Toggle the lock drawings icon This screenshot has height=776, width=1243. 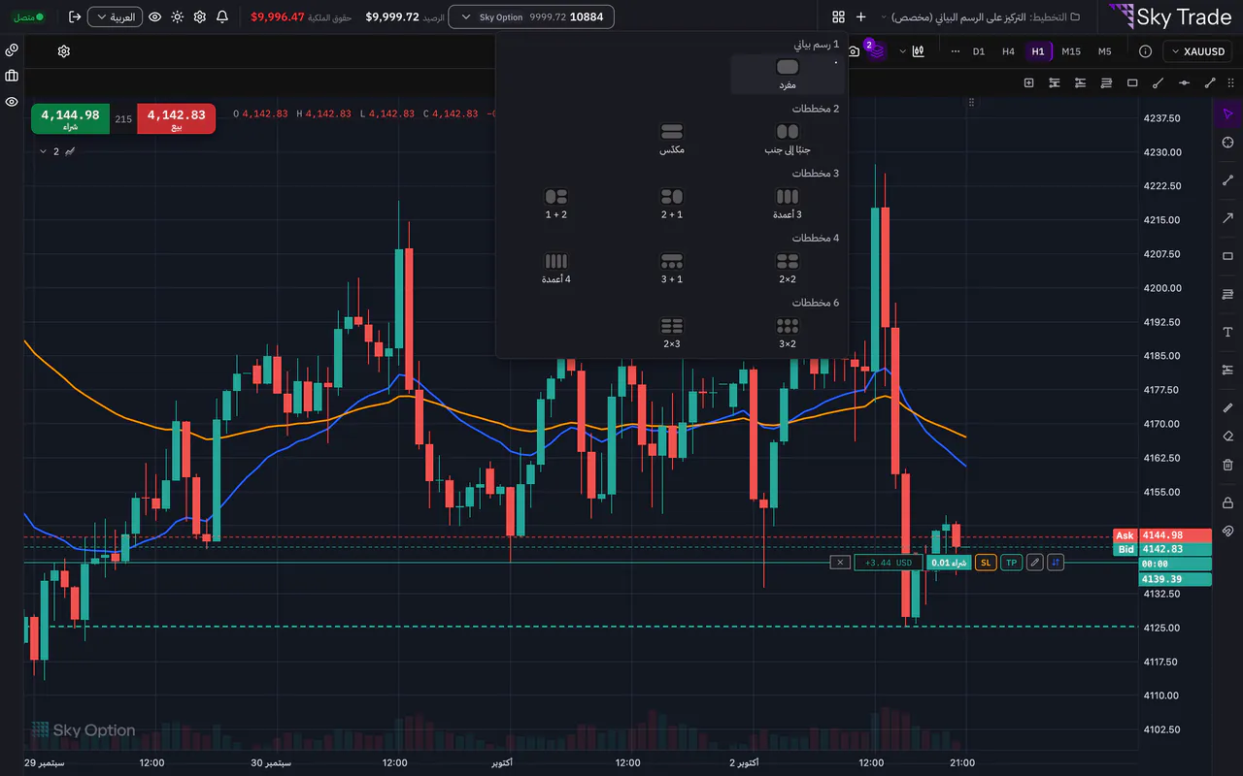1227,501
